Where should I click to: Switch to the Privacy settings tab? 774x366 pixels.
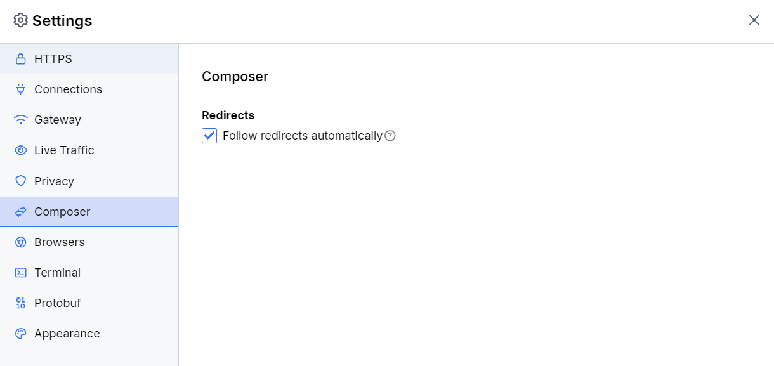pos(54,181)
